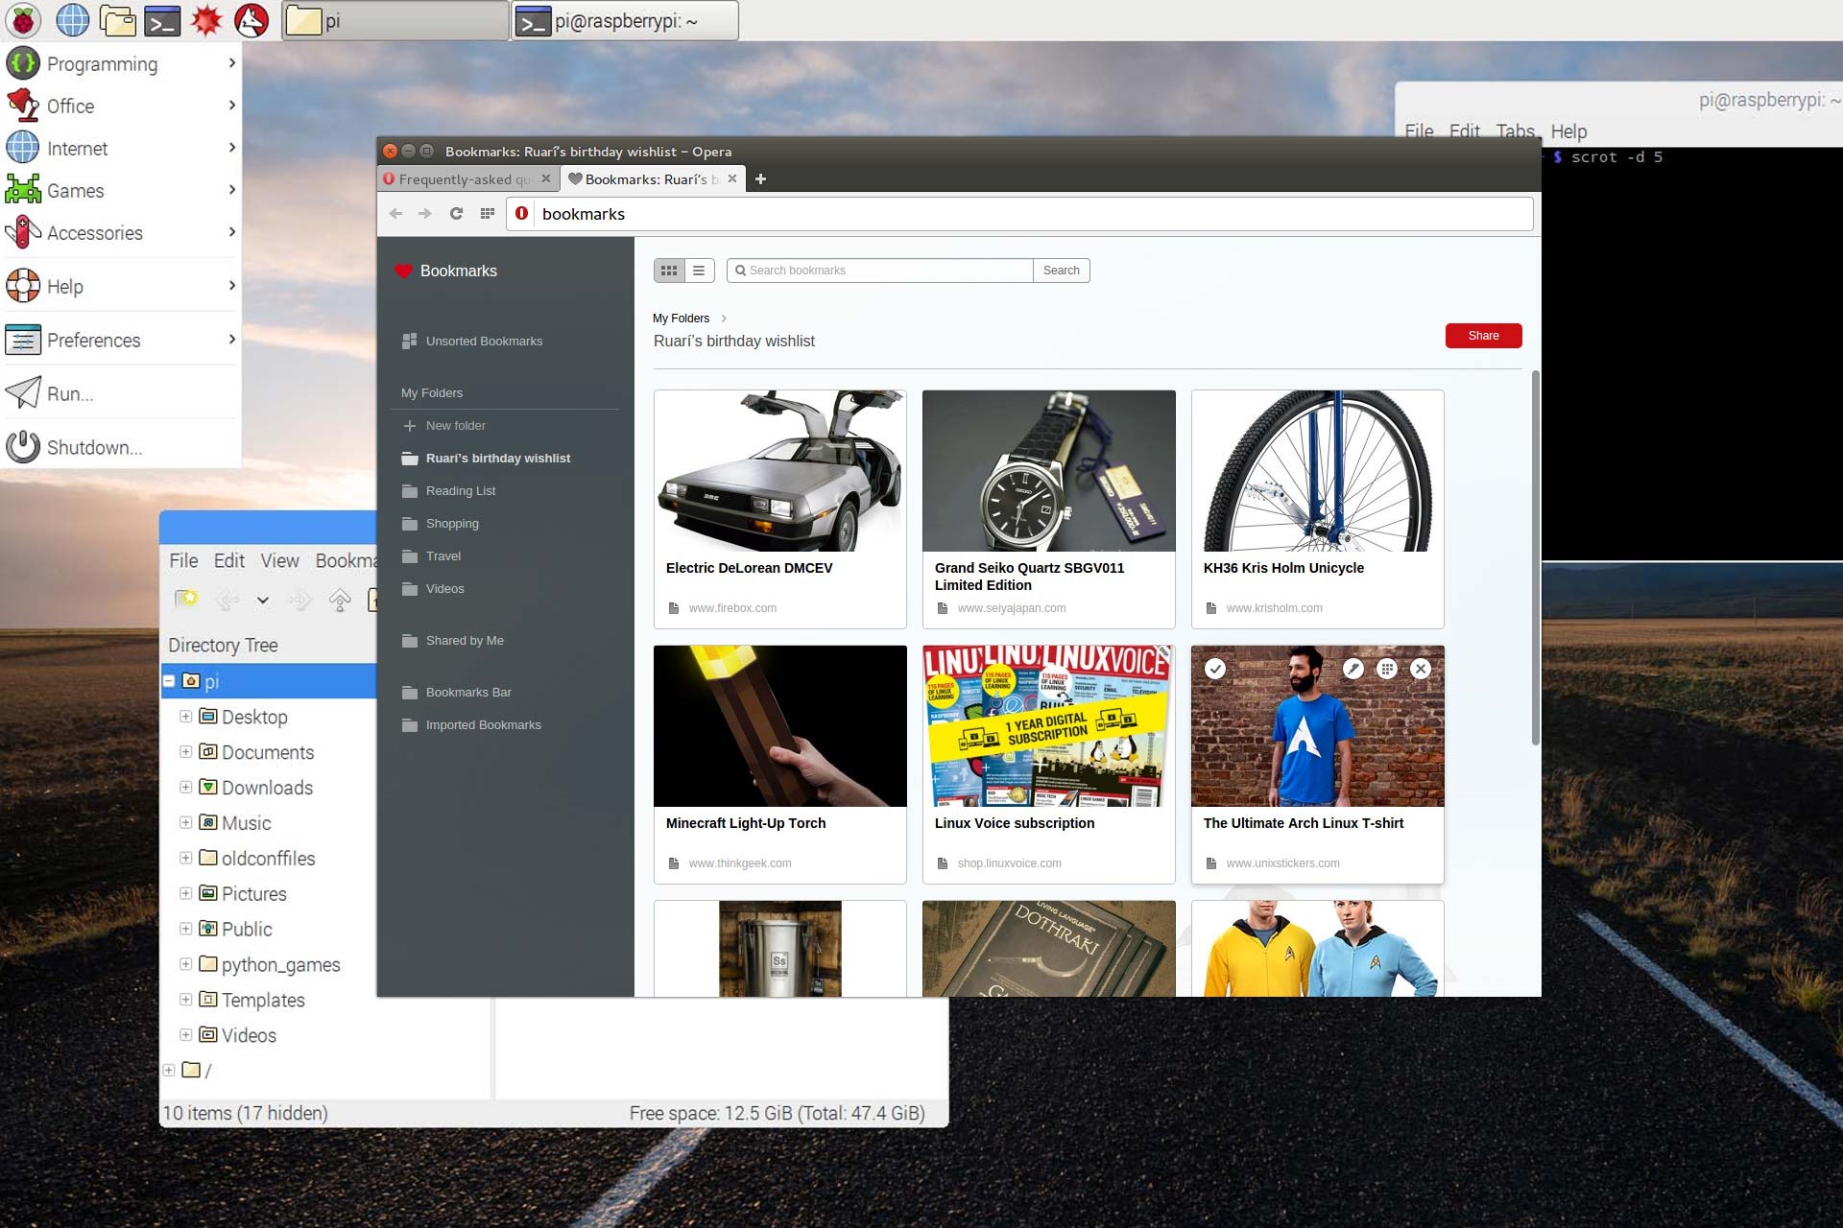The height and width of the screenshot is (1228, 1843).
Task: Expand the oldconffiles folder in Directory Tree
Action: [x=185, y=859]
